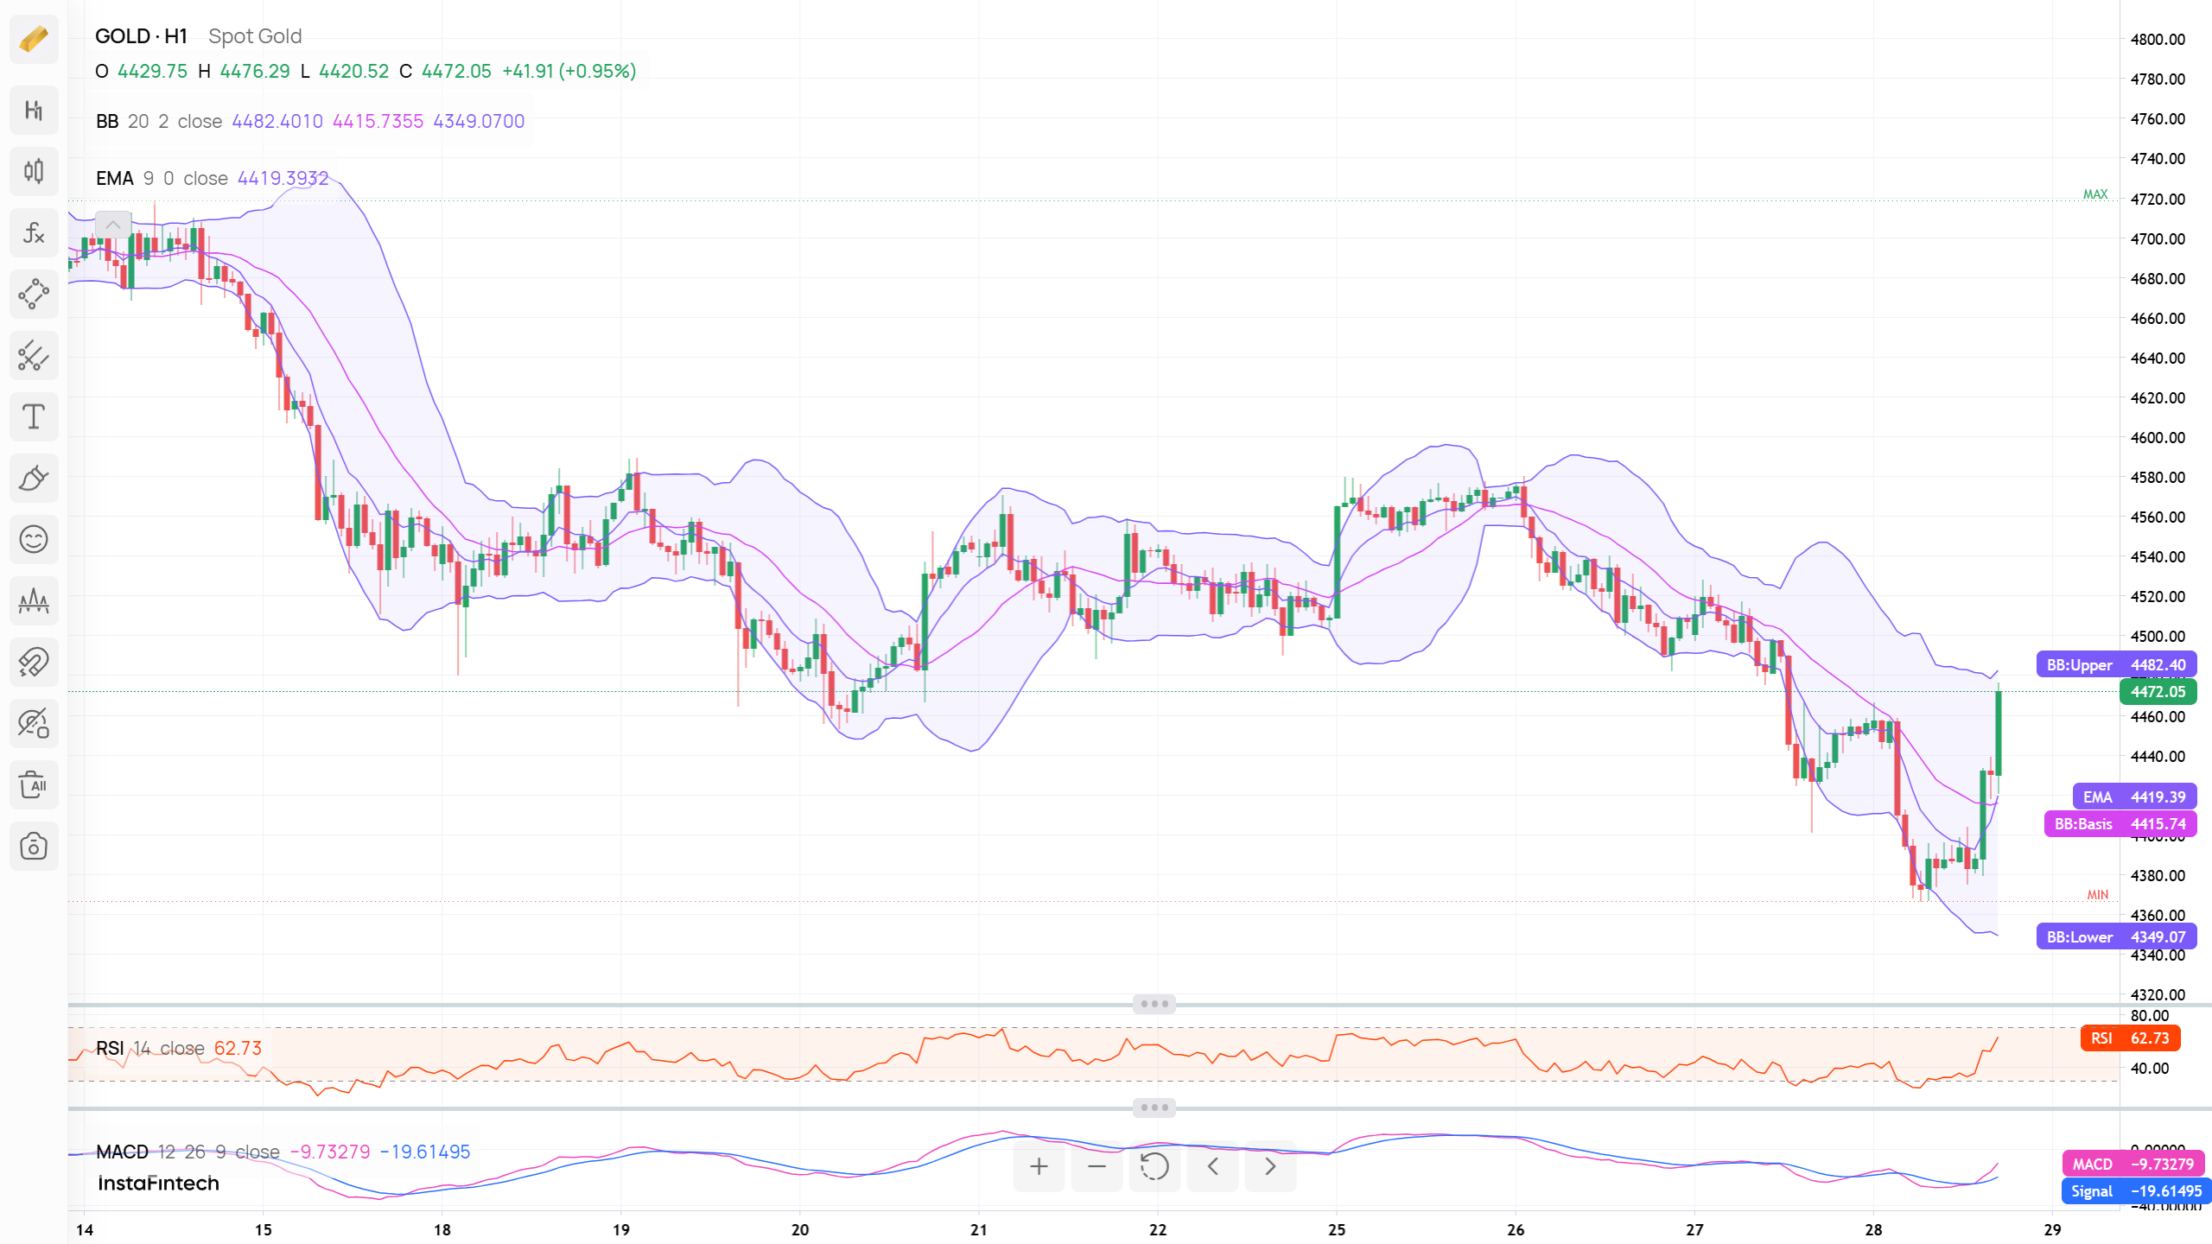Open the forecast and measure tool
The width and height of the screenshot is (2212, 1244).
(34, 600)
